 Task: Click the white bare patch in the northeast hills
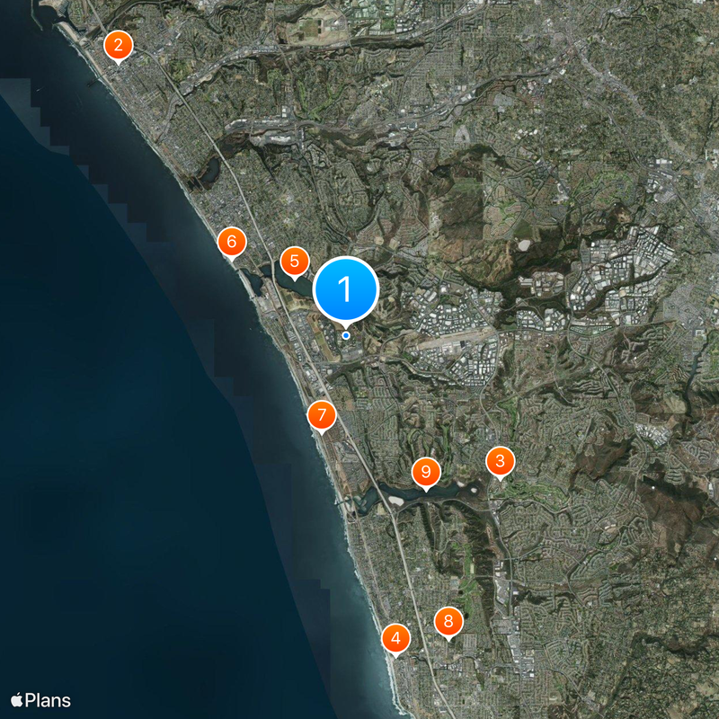point(524,244)
